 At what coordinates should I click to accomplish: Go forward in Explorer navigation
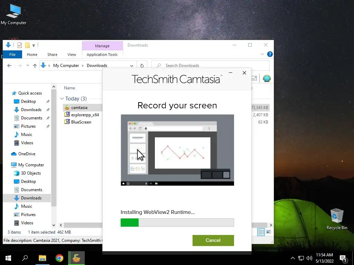pos(20,66)
